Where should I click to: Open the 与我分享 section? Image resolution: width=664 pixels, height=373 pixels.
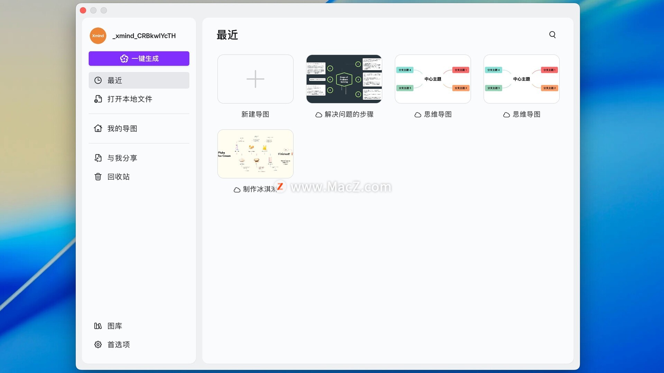[122, 158]
